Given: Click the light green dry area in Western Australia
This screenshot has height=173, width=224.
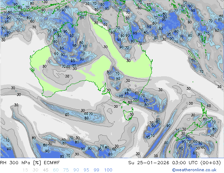Looking at the screenshot, I should pos(40,57).
